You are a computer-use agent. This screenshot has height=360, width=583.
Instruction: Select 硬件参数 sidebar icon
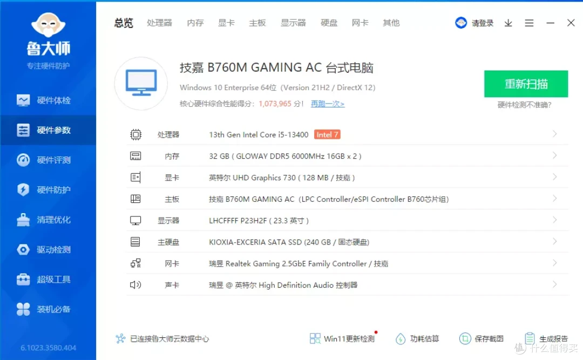click(x=23, y=130)
